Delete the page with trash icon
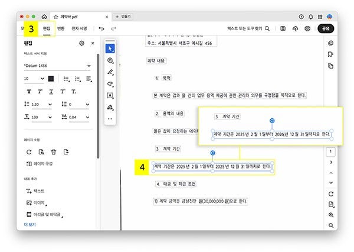 pyautogui.click(x=54, y=152)
